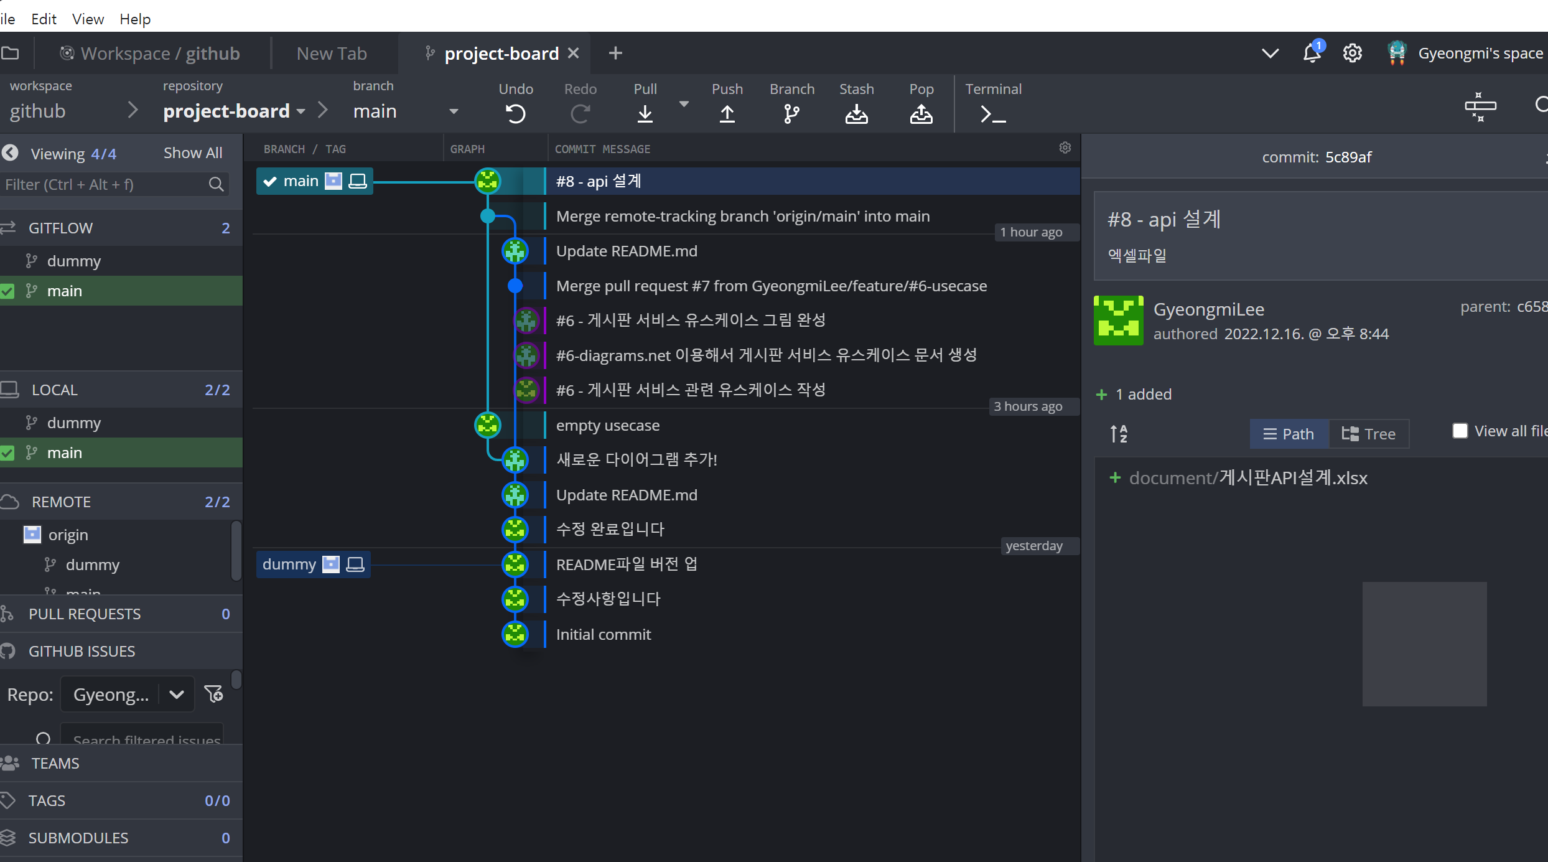Toggle View all files checkbox

(x=1460, y=431)
